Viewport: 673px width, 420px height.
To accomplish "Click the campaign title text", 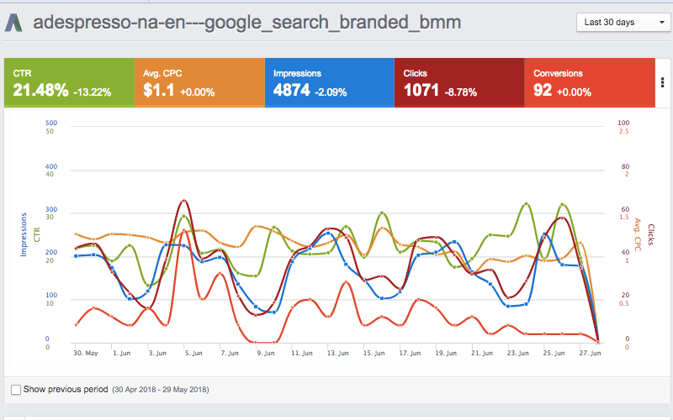I will [x=246, y=22].
